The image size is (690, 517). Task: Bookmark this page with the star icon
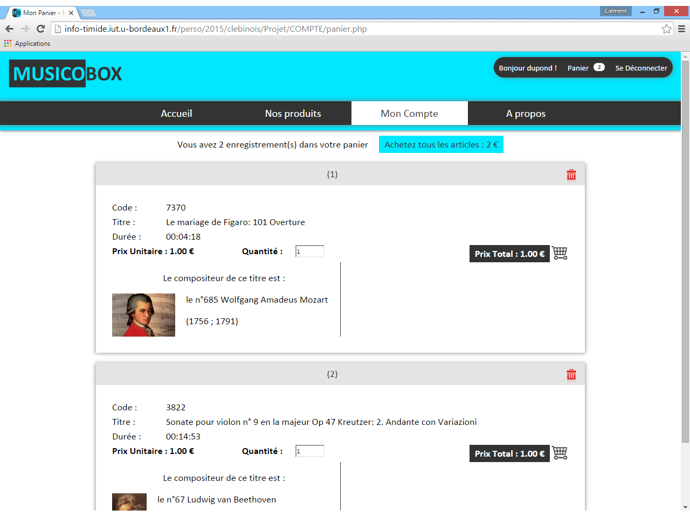click(666, 29)
